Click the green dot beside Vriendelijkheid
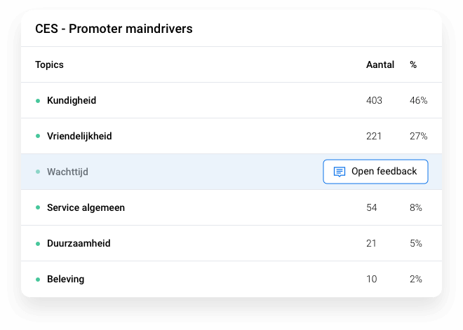Image resolution: width=463 pixels, height=330 pixels. click(x=38, y=136)
